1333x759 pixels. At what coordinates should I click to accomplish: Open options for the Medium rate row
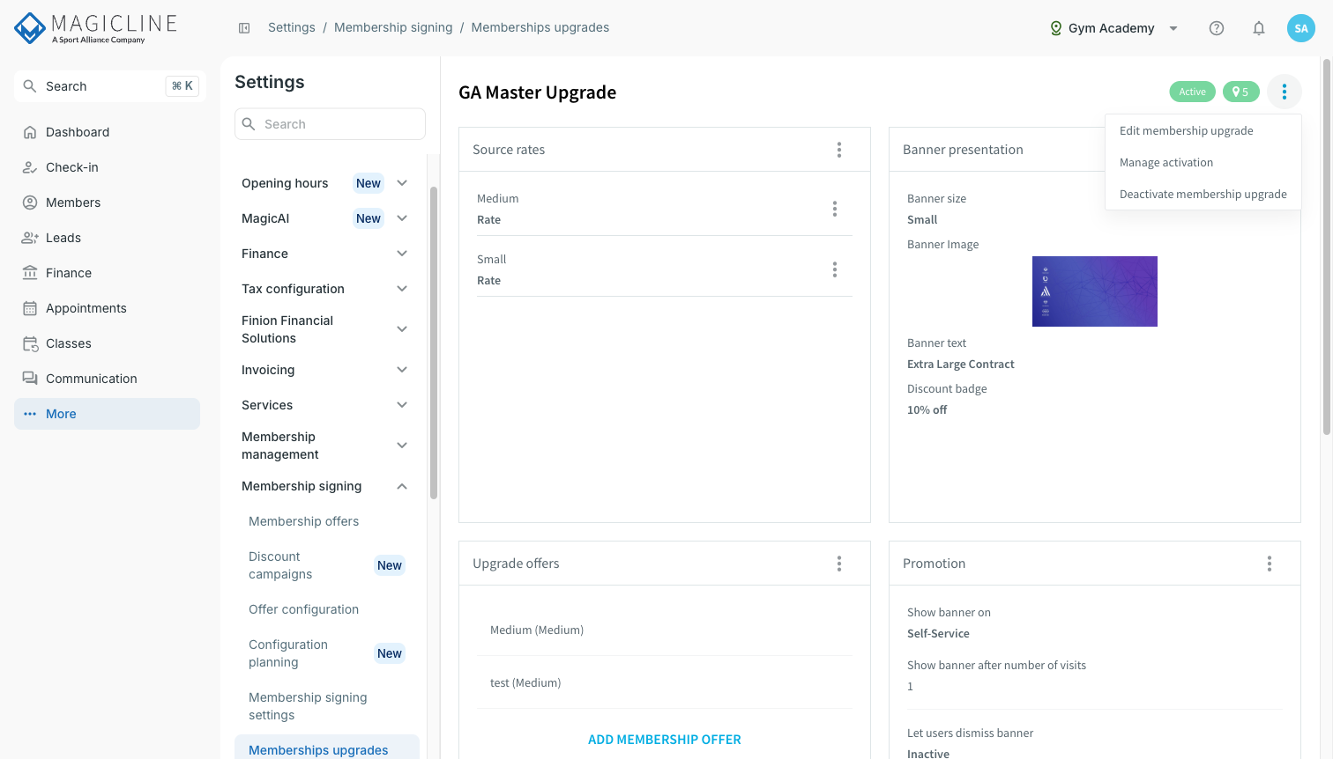point(835,209)
